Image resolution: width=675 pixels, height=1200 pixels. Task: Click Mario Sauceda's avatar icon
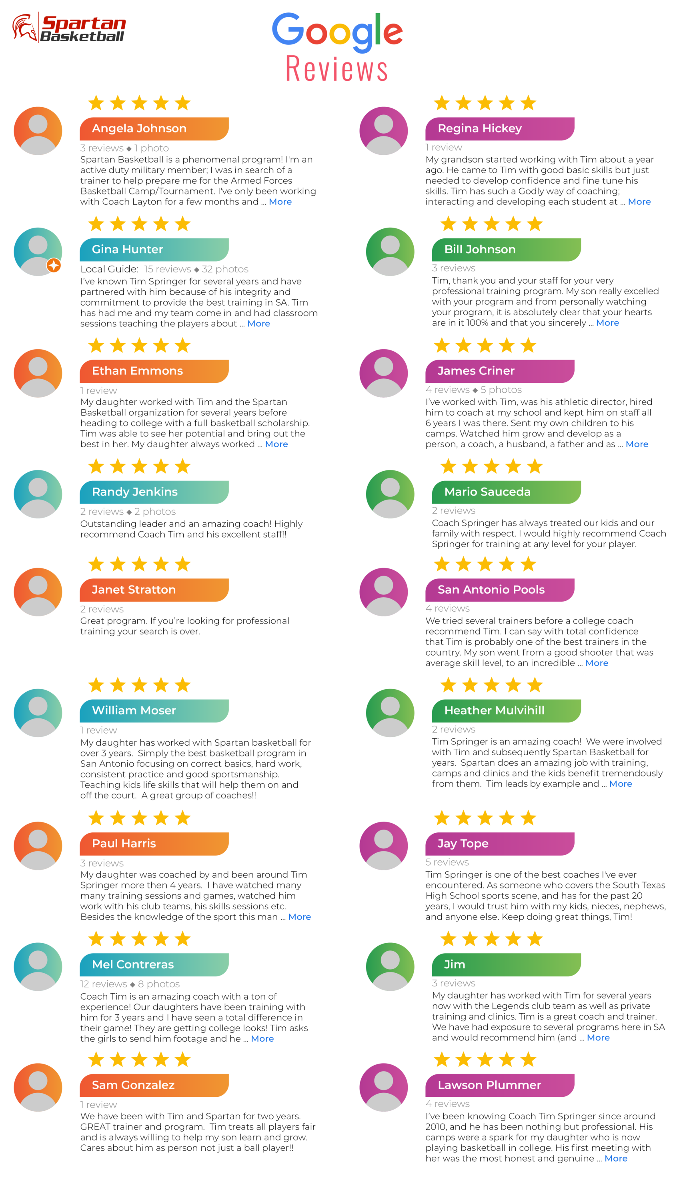(390, 494)
